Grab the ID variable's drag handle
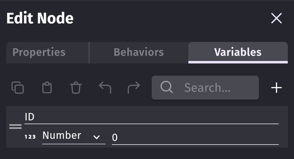 16,127
